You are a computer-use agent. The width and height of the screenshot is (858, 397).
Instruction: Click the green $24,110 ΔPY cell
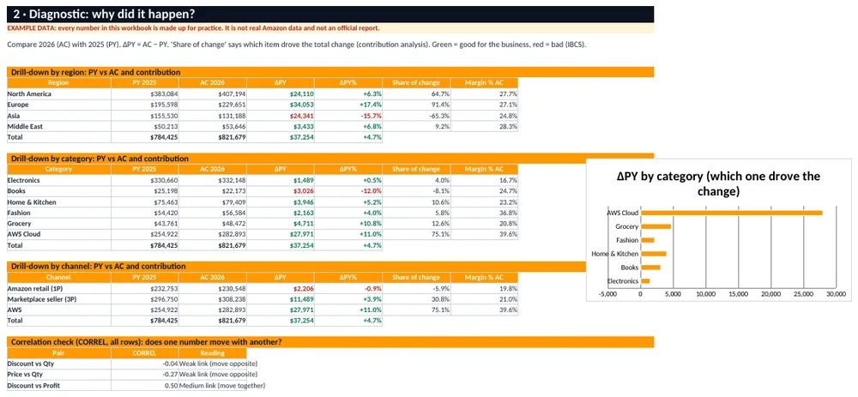point(281,94)
